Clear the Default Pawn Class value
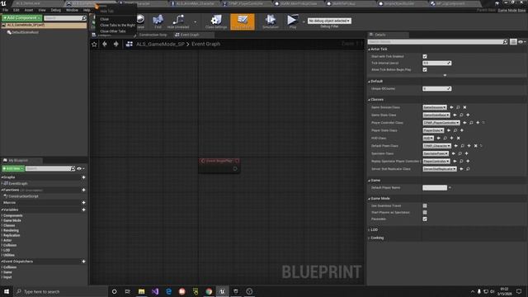This screenshot has width=528, height=297. [475, 146]
